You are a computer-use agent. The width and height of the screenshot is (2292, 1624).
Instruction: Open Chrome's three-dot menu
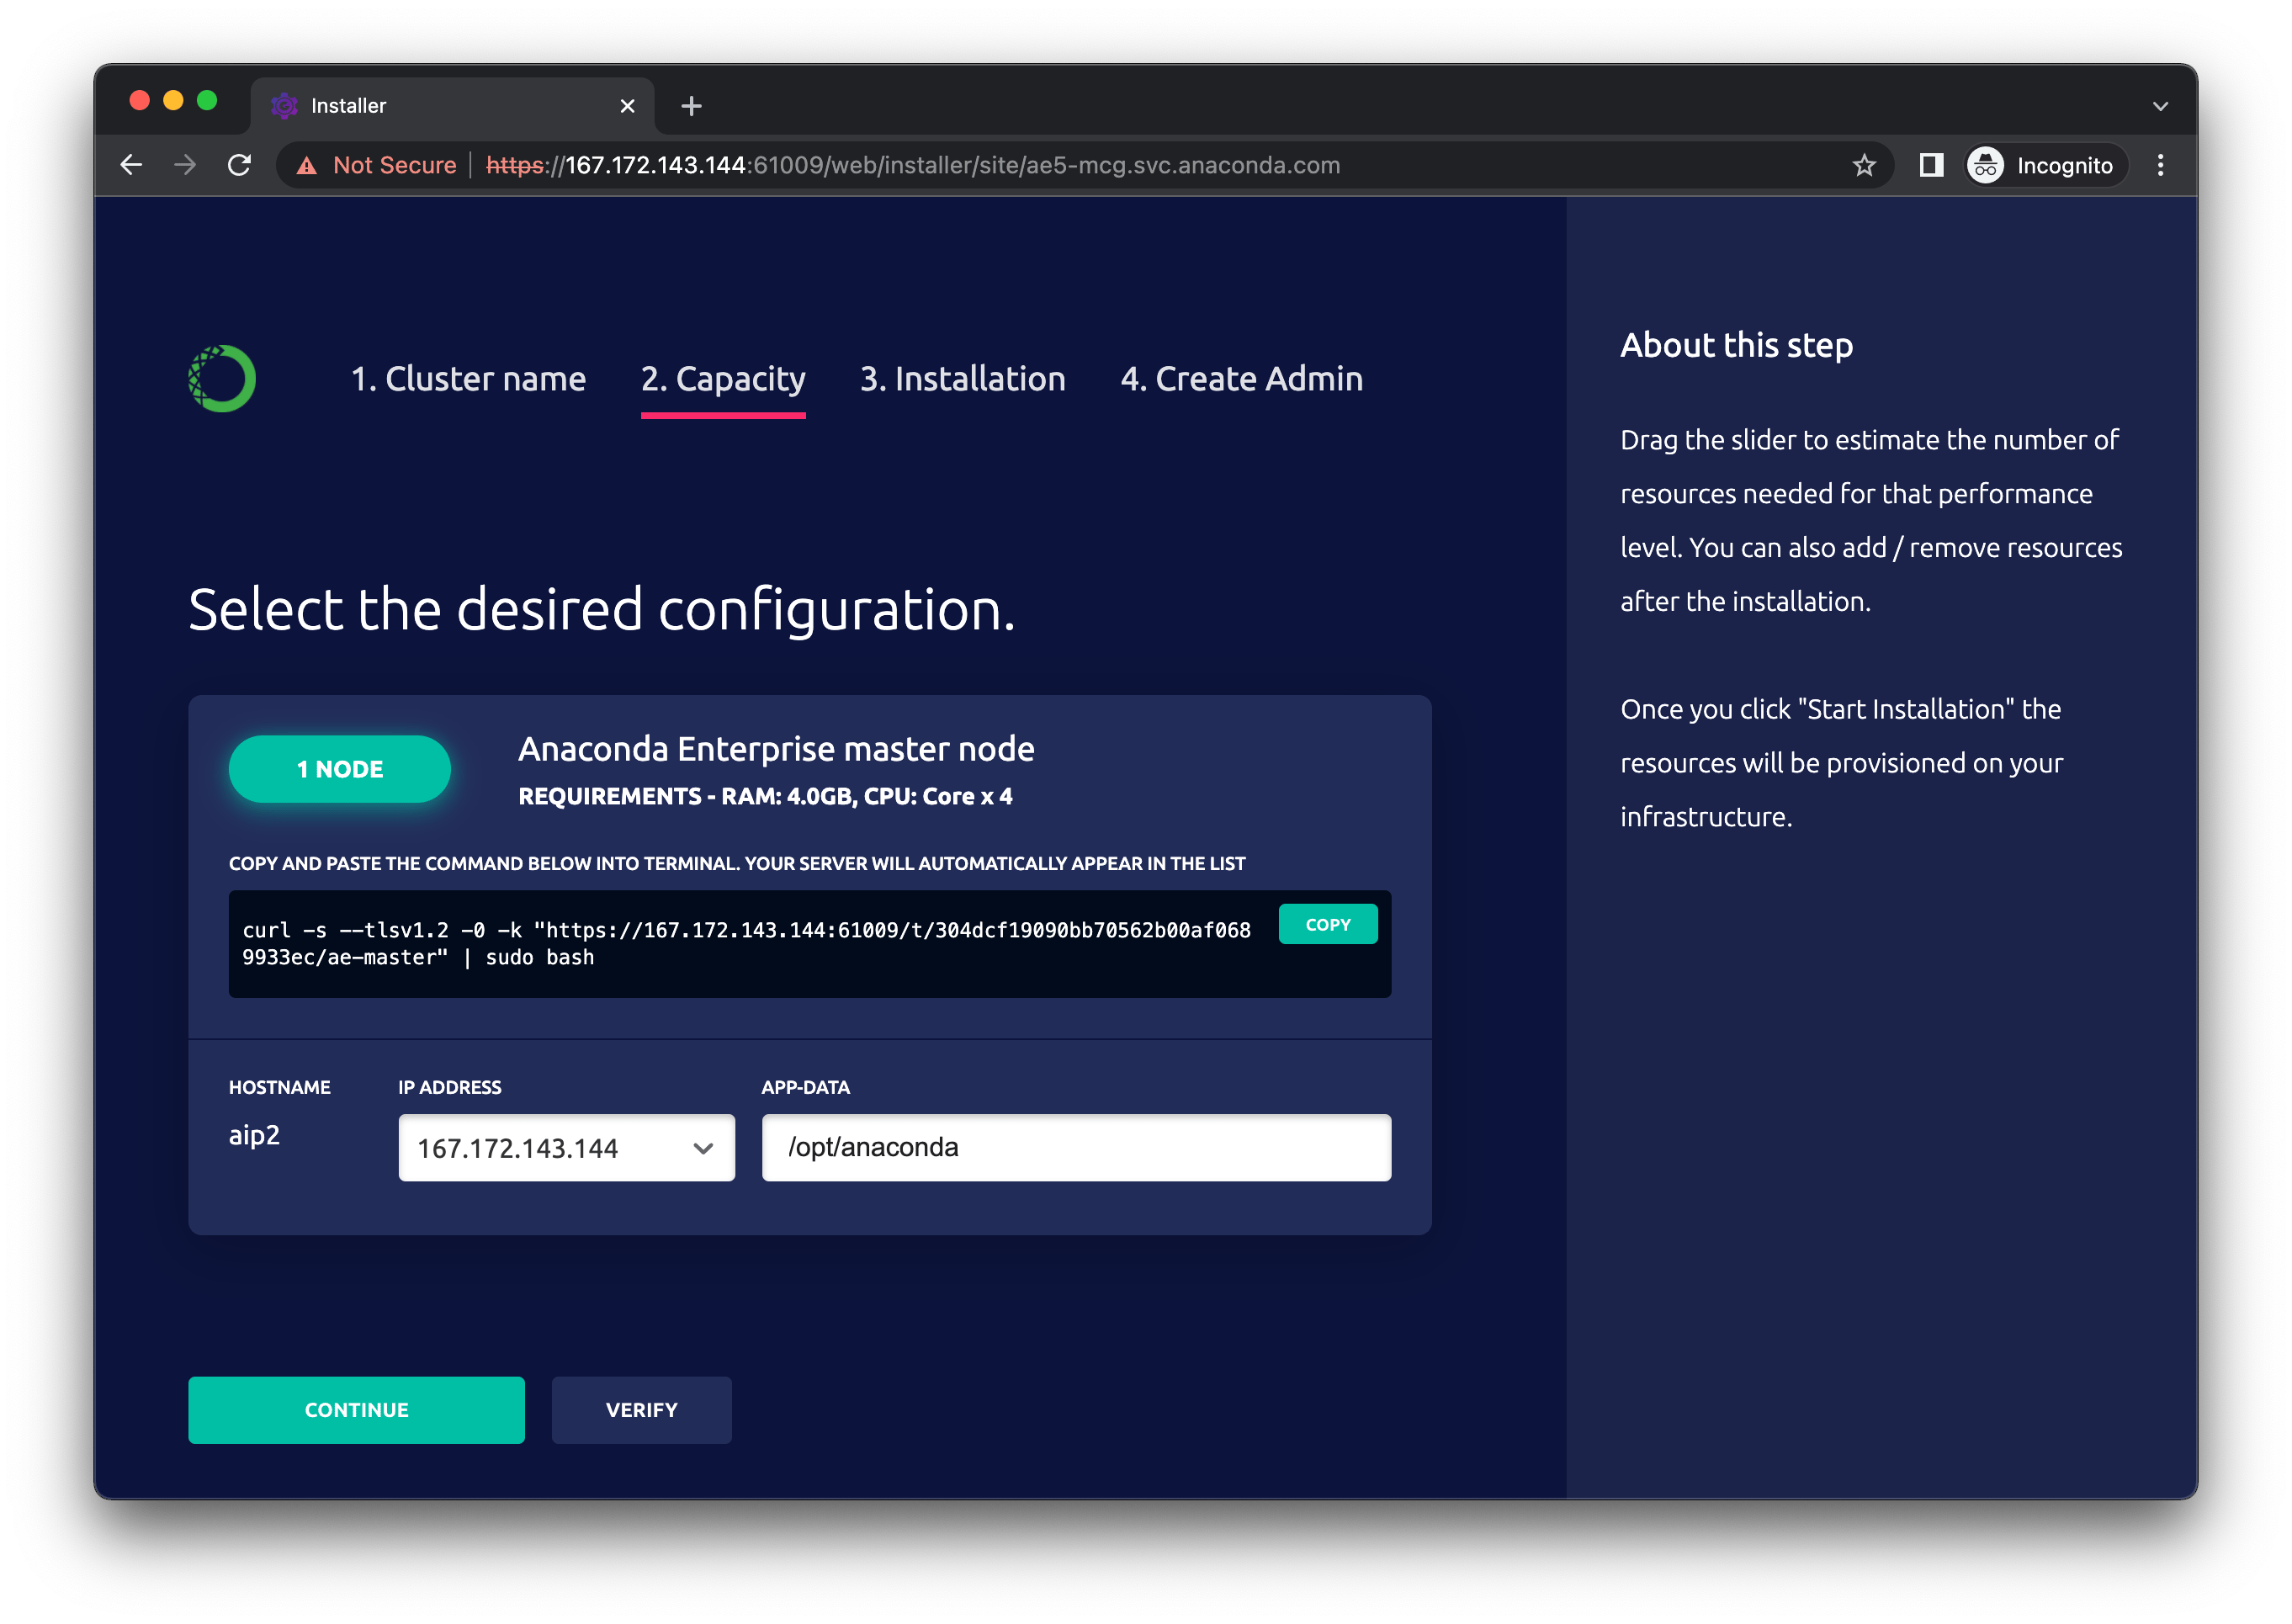[2160, 165]
